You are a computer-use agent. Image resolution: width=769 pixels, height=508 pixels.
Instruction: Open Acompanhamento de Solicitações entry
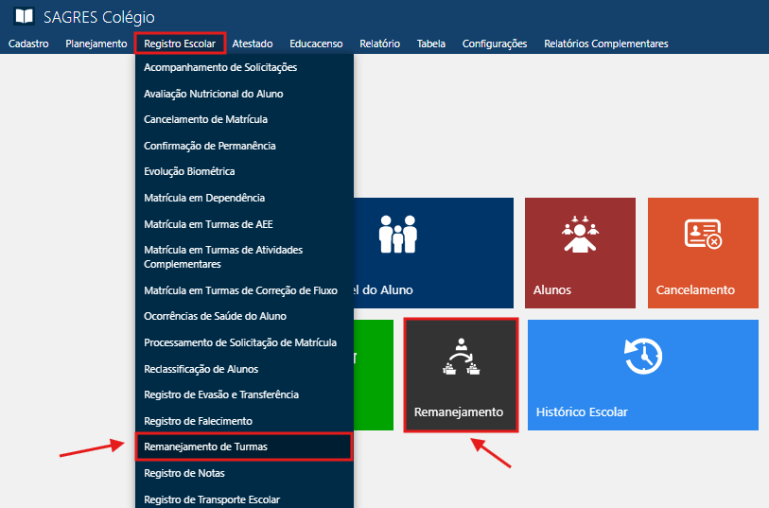[220, 68]
